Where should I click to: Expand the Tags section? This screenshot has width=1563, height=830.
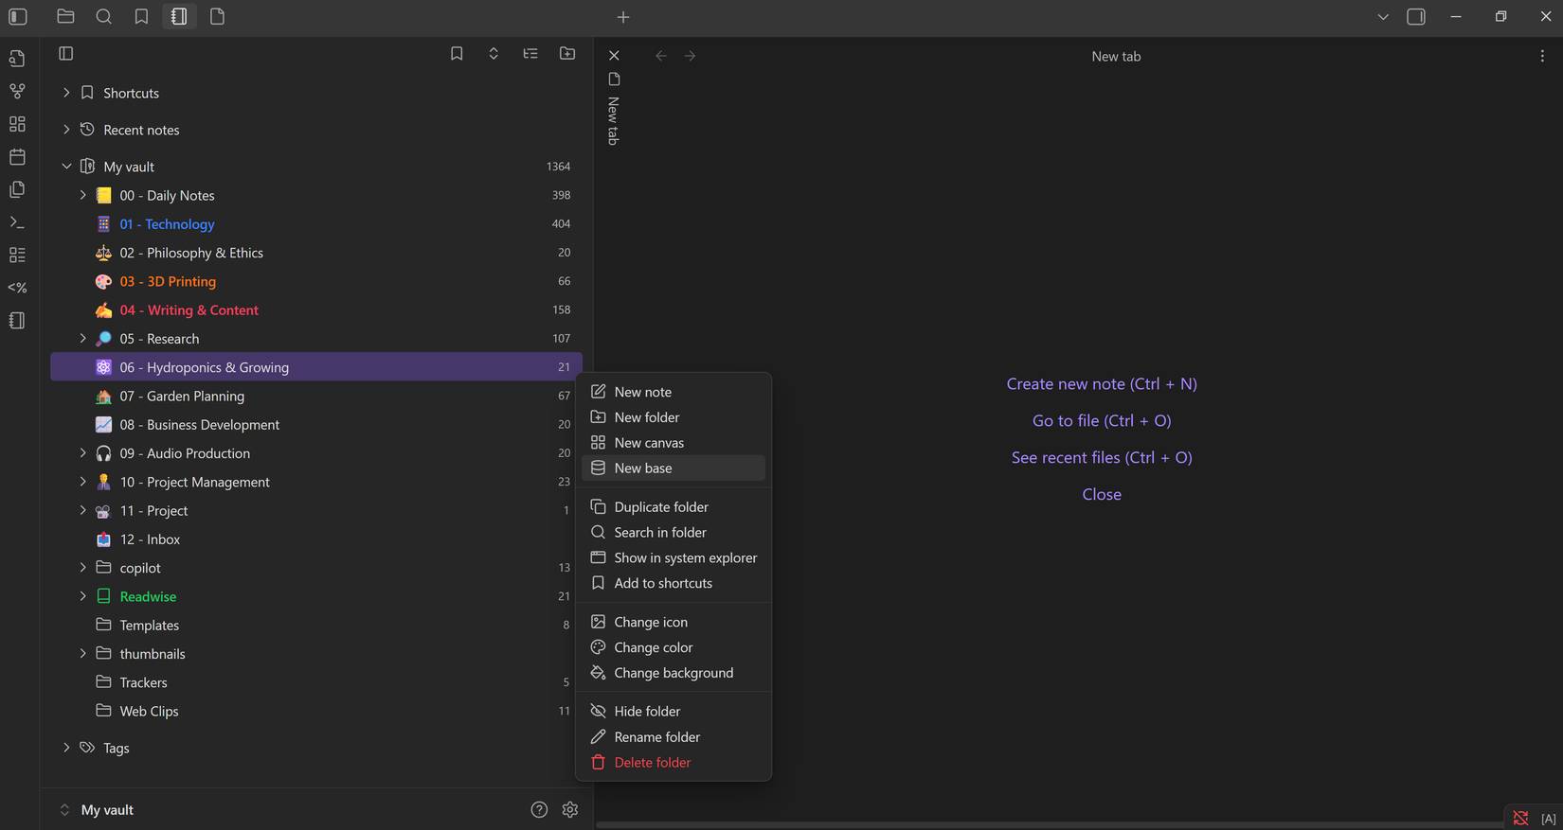(x=66, y=748)
